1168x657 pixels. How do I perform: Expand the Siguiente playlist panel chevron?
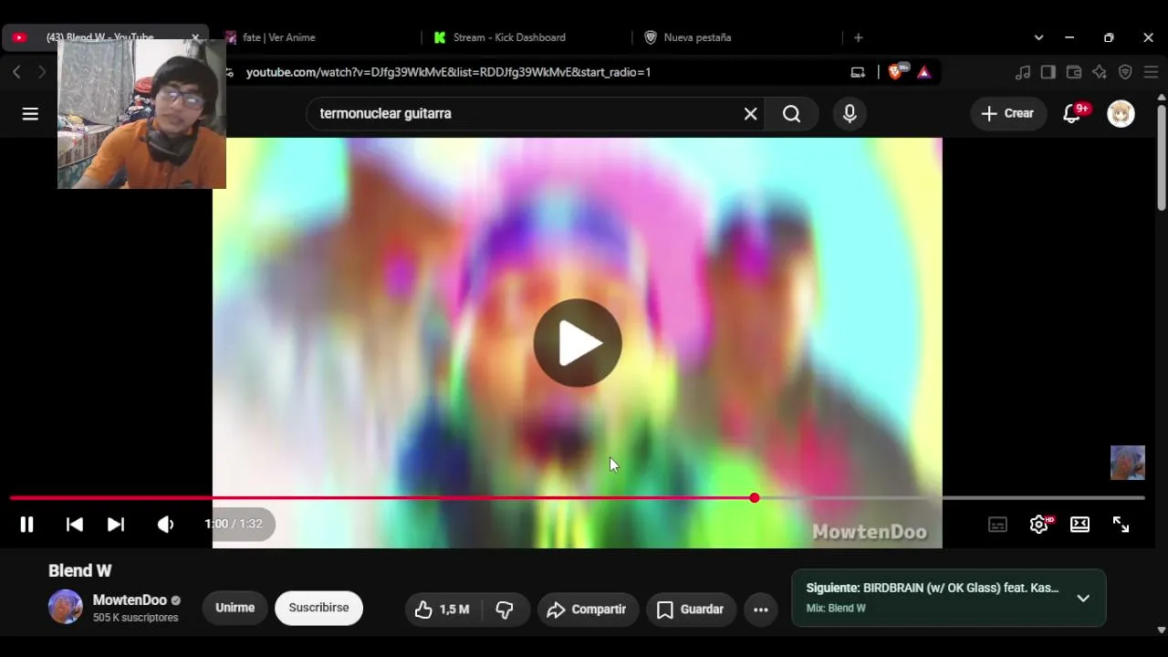[x=1083, y=599]
